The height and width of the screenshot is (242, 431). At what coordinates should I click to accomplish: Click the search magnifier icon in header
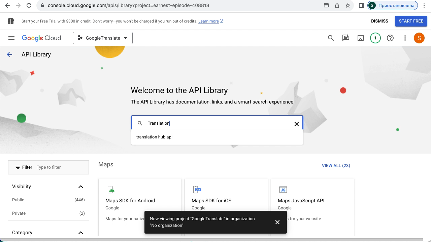[x=331, y=38]
